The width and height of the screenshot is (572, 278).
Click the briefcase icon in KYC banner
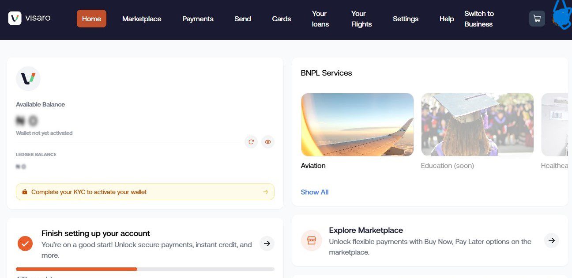(x=24, y=192)
